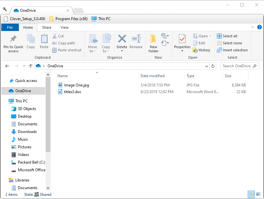
Task: Open the address bar history dropdown
Action: point(207,66)
